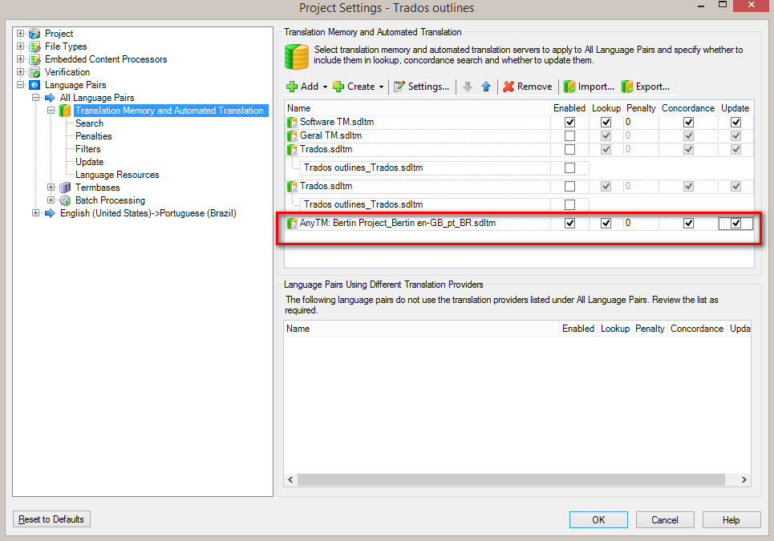Toggle Concordance for Software TM.sdltm

pyautogui.click(x=689, y=123)
